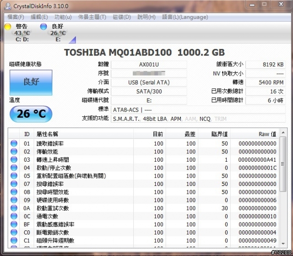The width and height of the screenshot is (293, 256).
Task: Sort by the 目前 column header
Action: tap(150, 134)
